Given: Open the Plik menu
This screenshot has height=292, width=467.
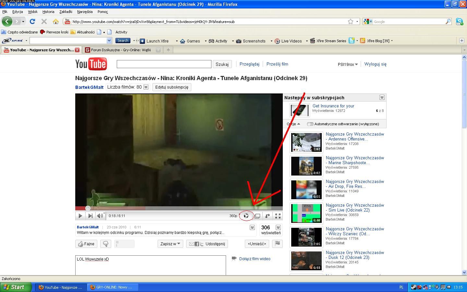Looking at the screenshot, I should pyautogui.click(x=5, y=12).
